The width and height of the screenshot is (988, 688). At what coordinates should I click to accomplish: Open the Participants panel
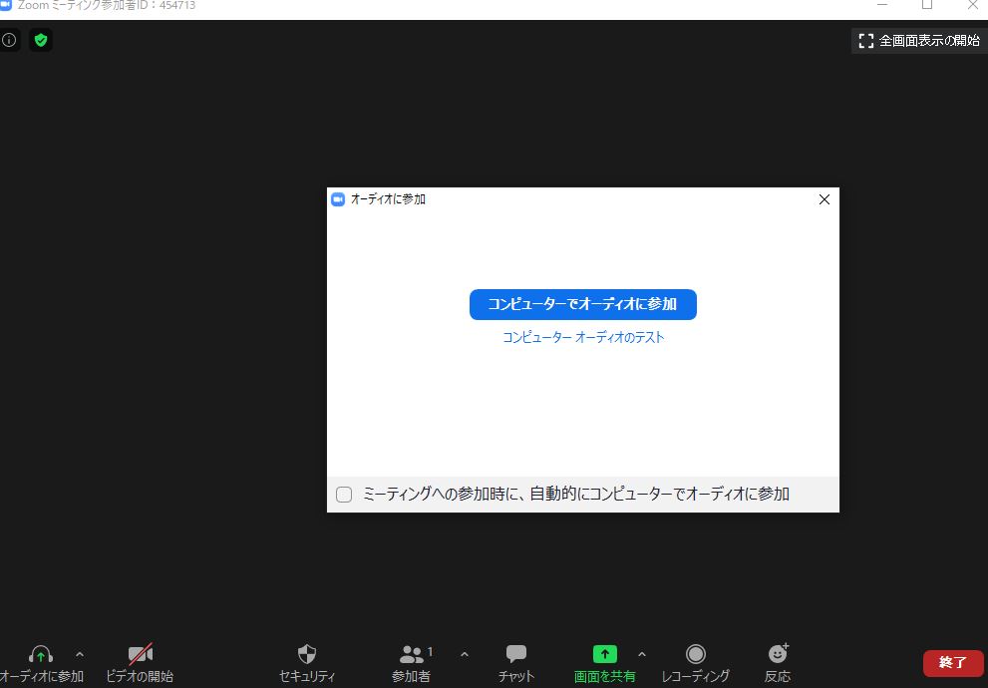tap(412, 655)
